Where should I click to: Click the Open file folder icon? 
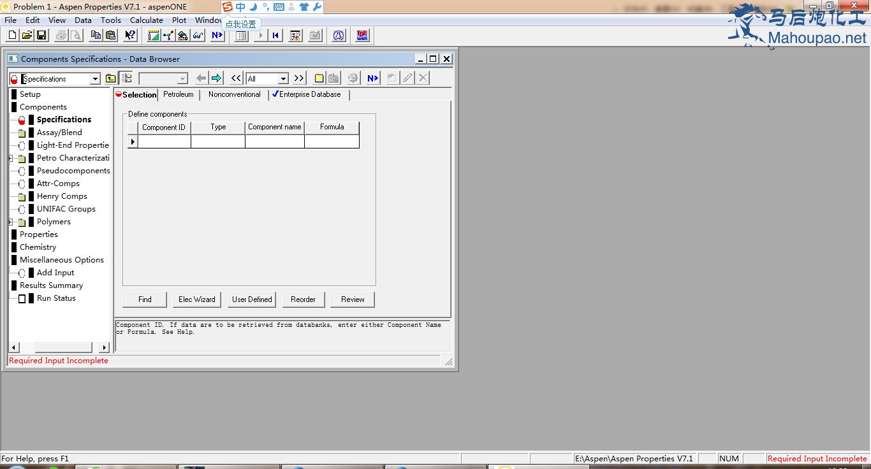click(x=27, y=36)
